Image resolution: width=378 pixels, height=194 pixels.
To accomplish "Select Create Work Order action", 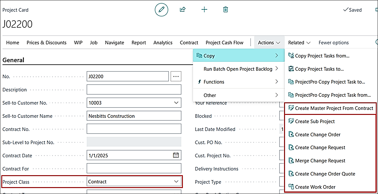I will pos(315,187).
